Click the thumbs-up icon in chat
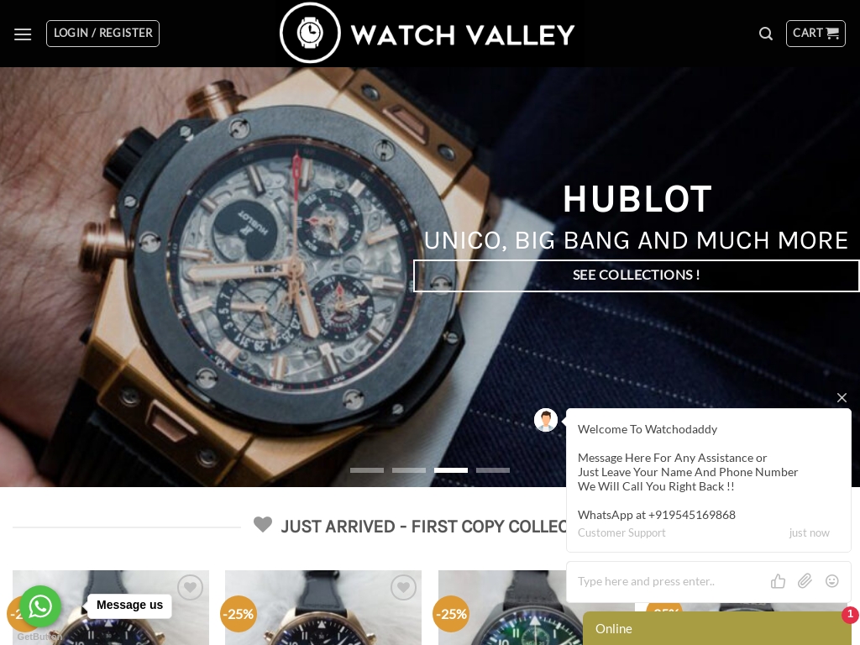The image size is (860, 645). [778, 581]
